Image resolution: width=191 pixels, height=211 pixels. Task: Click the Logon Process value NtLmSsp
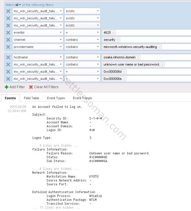[x=95, y=196]
